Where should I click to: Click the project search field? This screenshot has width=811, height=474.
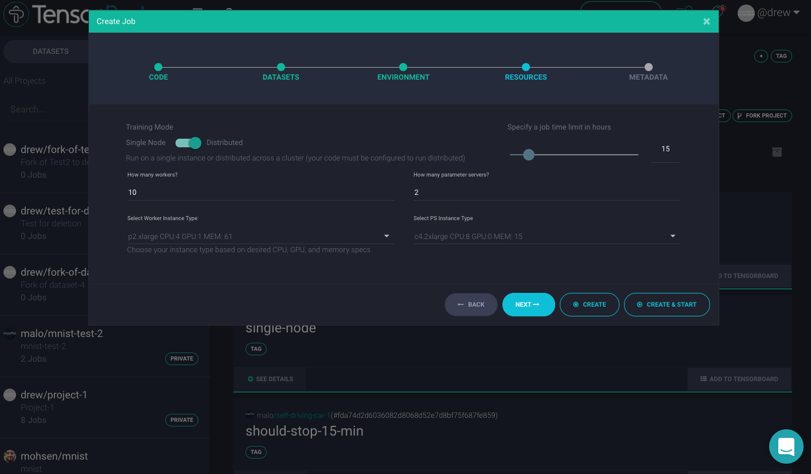click(49, 109)
